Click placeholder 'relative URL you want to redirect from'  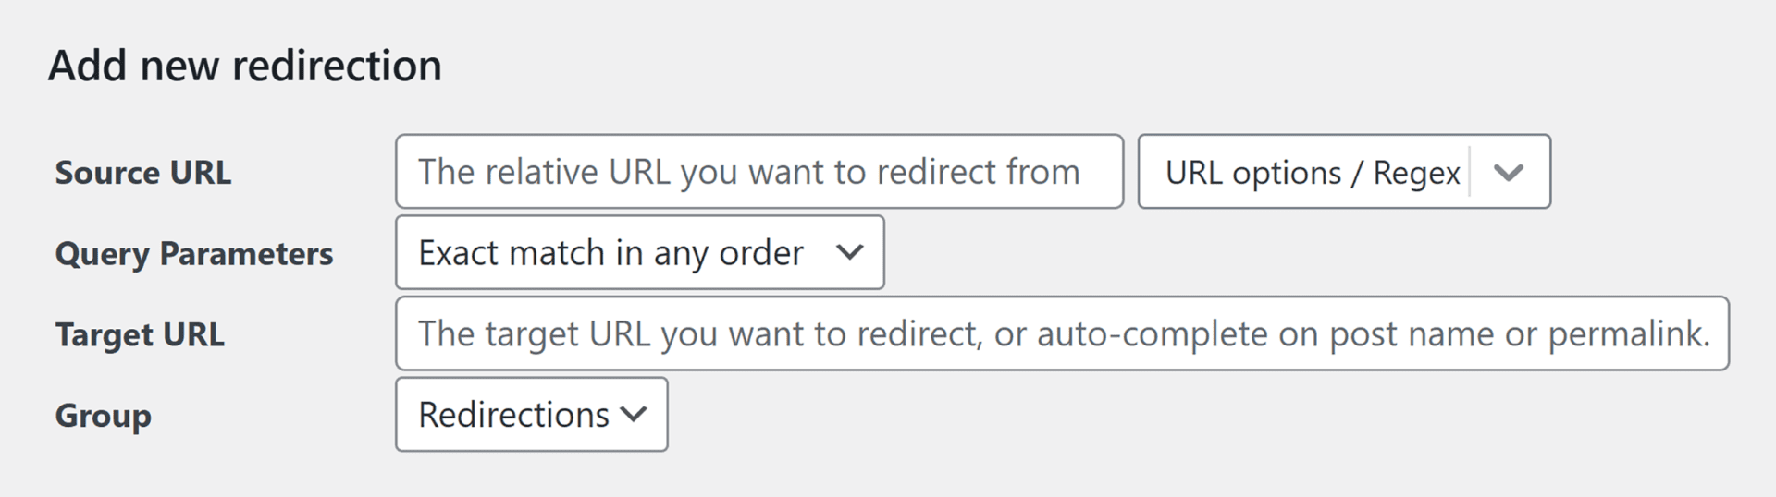pos(782,172)
